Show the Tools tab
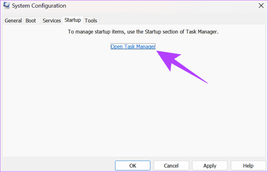This screenshot has height=172, width=268. [x=91, y=21]
